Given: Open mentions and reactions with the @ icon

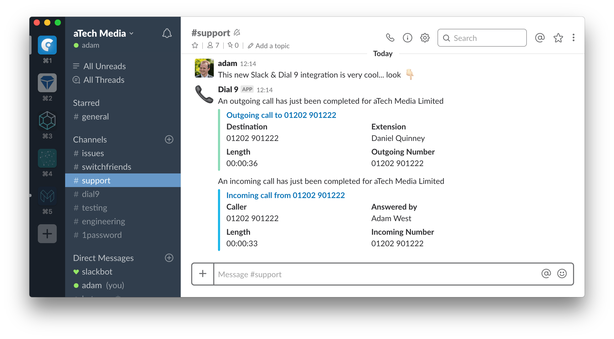Looking at the screenshot, I should point(539,38).
